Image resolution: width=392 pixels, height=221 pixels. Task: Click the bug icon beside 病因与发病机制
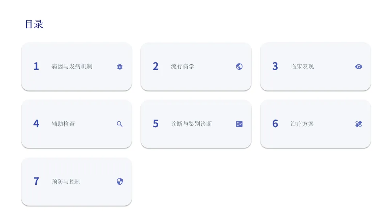[120, 67]
